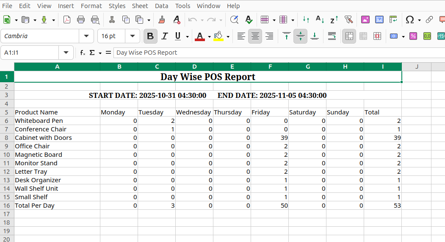Toggle Center Horizontally alignment

click(255, 36)
